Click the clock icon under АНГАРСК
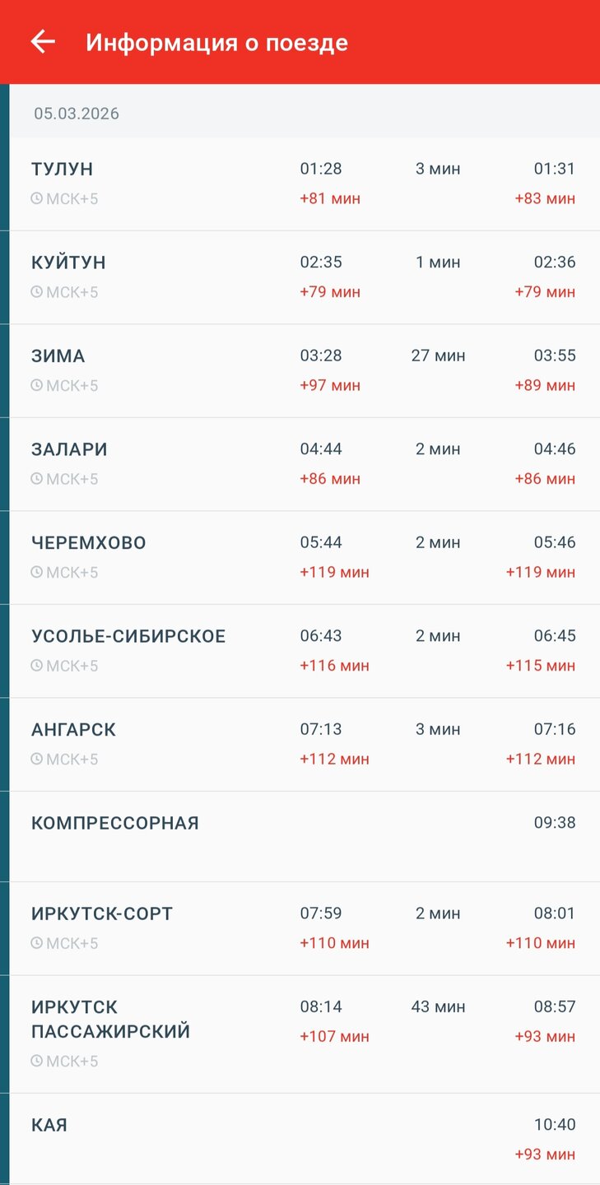 point(36,759)
